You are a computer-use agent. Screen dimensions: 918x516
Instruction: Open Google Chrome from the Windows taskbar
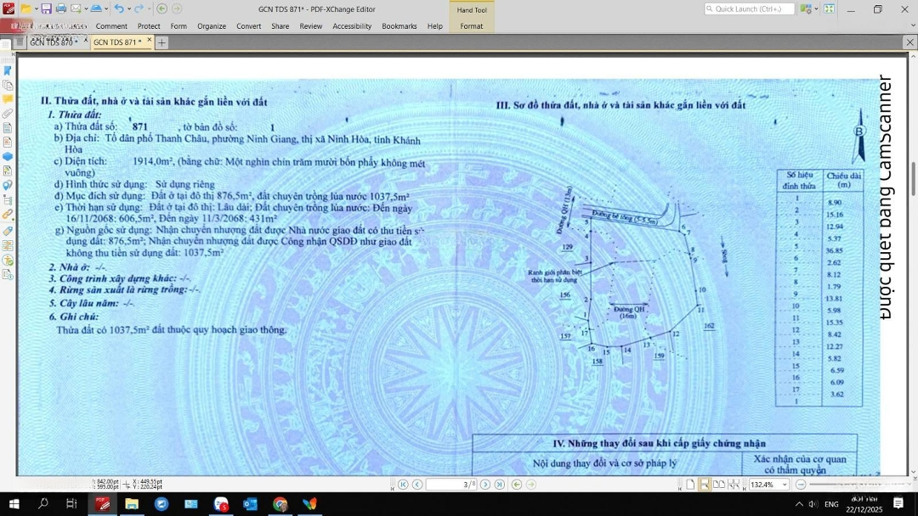280,504
